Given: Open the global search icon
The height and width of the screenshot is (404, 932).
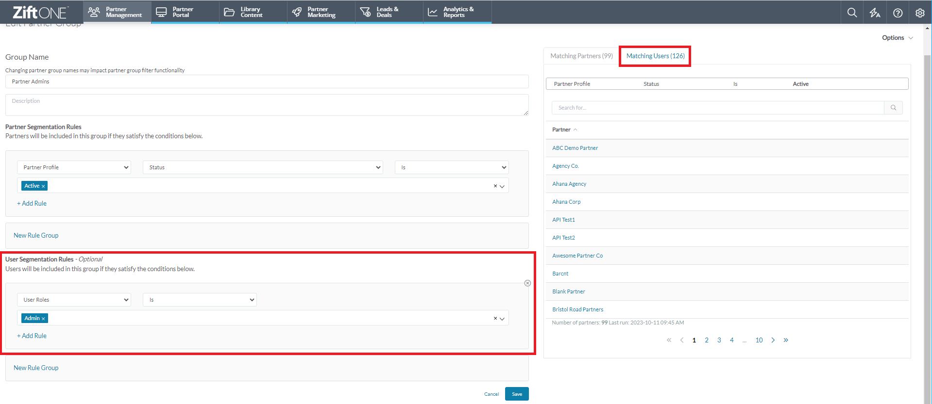Looking at the screenshot, I should [x=852, y=13].
